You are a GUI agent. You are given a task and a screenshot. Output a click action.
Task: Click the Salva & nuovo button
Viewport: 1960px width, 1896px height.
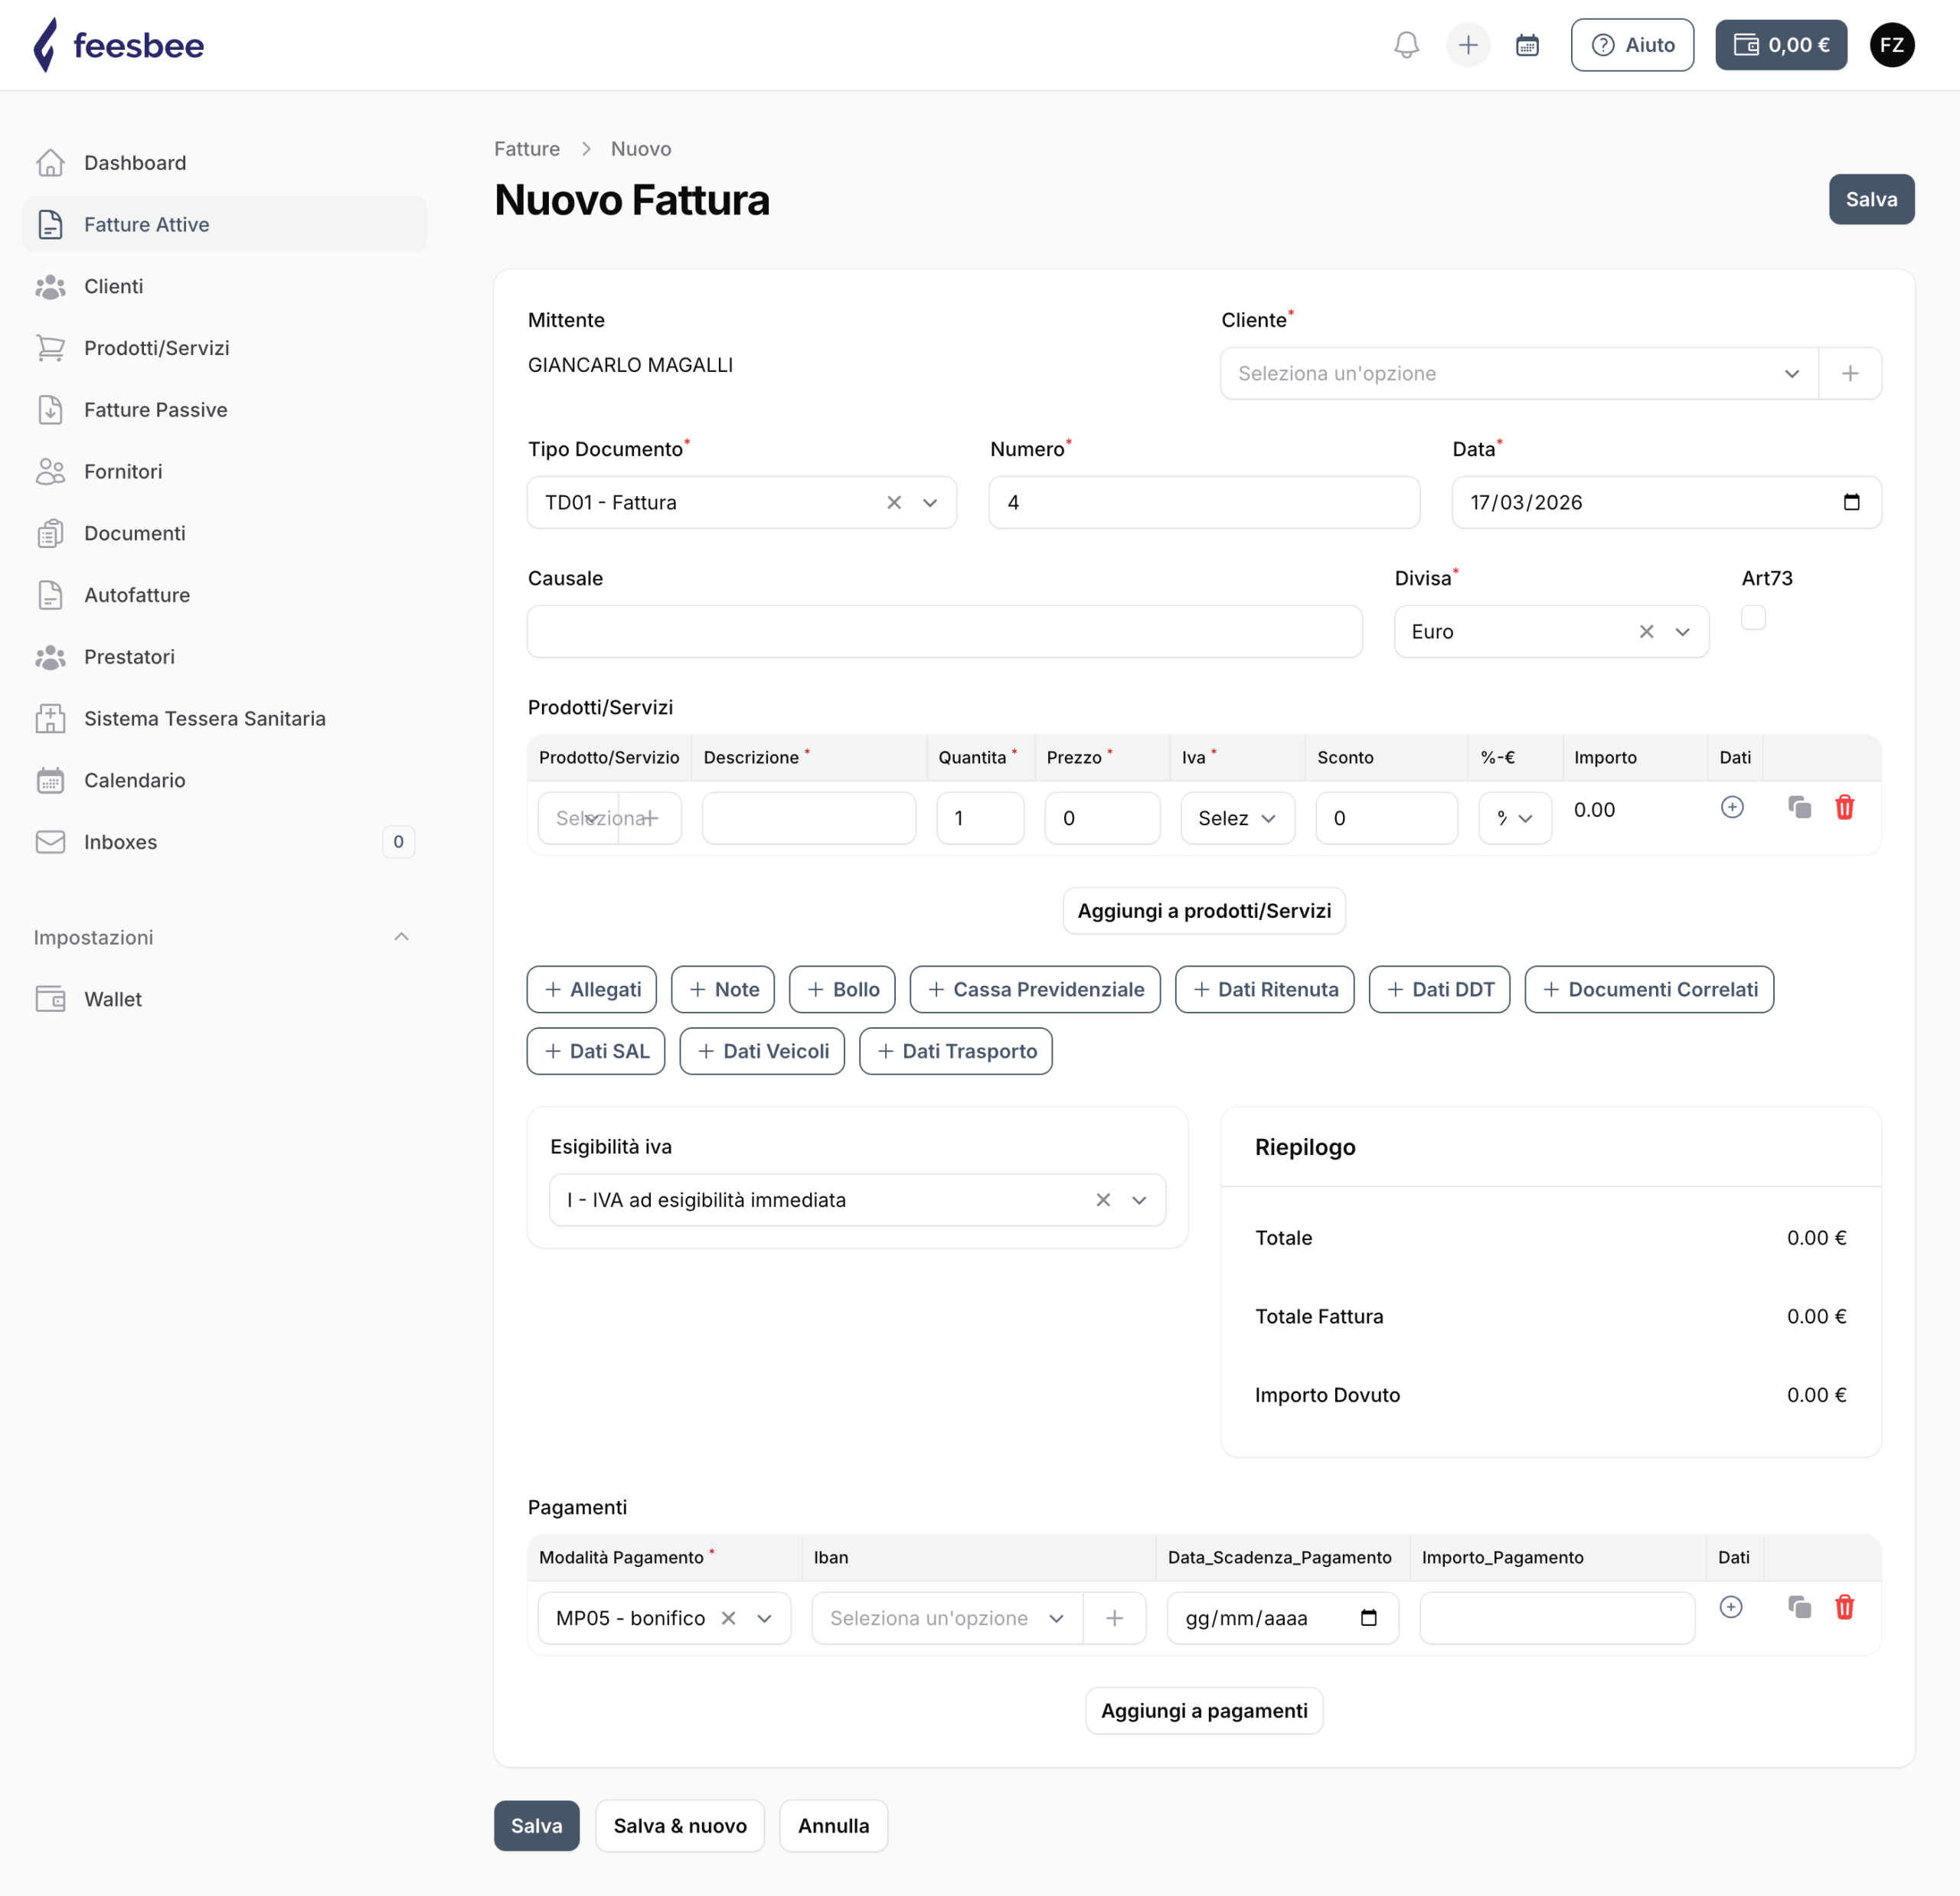[x=679, y=1825]
